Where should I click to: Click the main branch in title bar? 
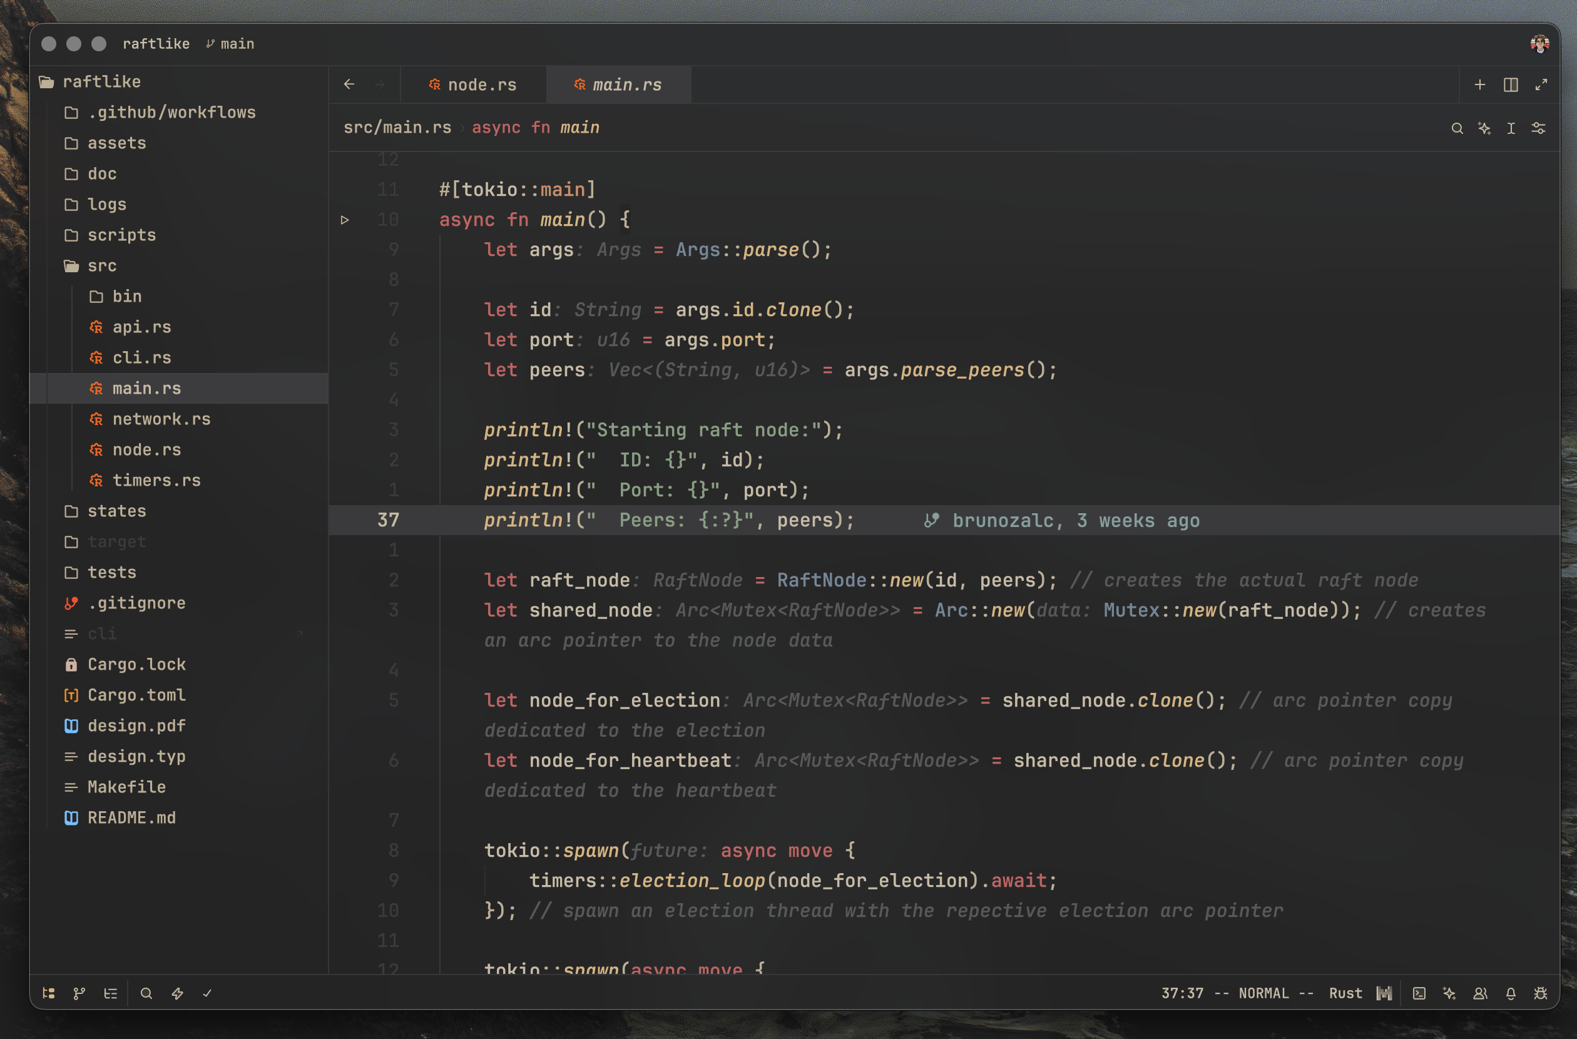[x=230, y=44]
